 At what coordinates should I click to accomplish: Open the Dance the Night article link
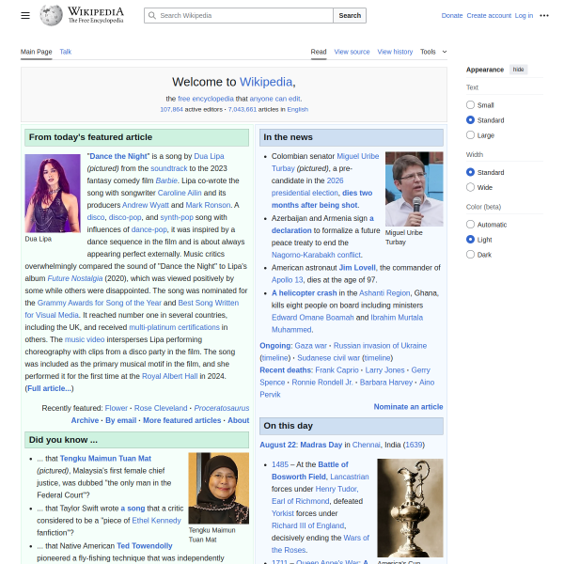point(118,156)
